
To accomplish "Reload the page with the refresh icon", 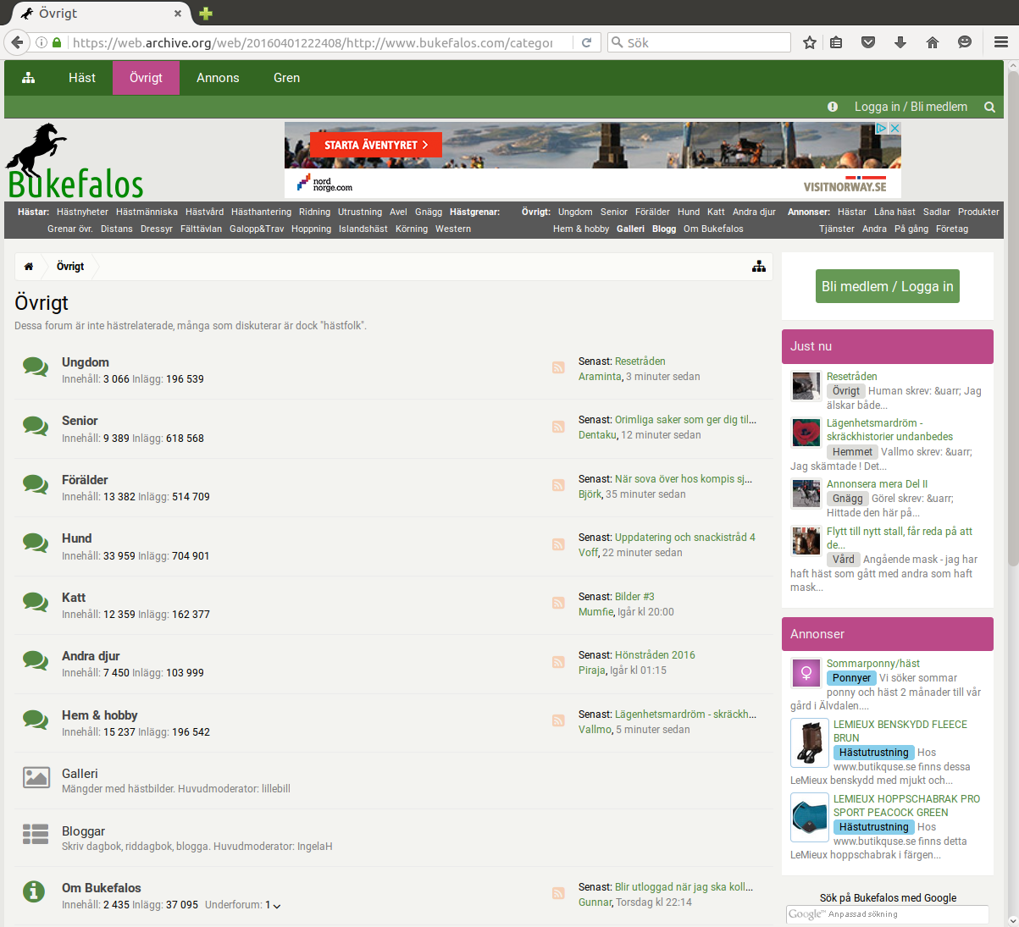I will pyautogui.click(x=586, y=42).
